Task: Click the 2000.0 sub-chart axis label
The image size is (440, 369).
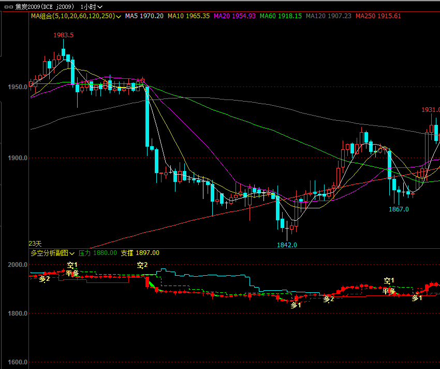Action: (x=18, y=265)
